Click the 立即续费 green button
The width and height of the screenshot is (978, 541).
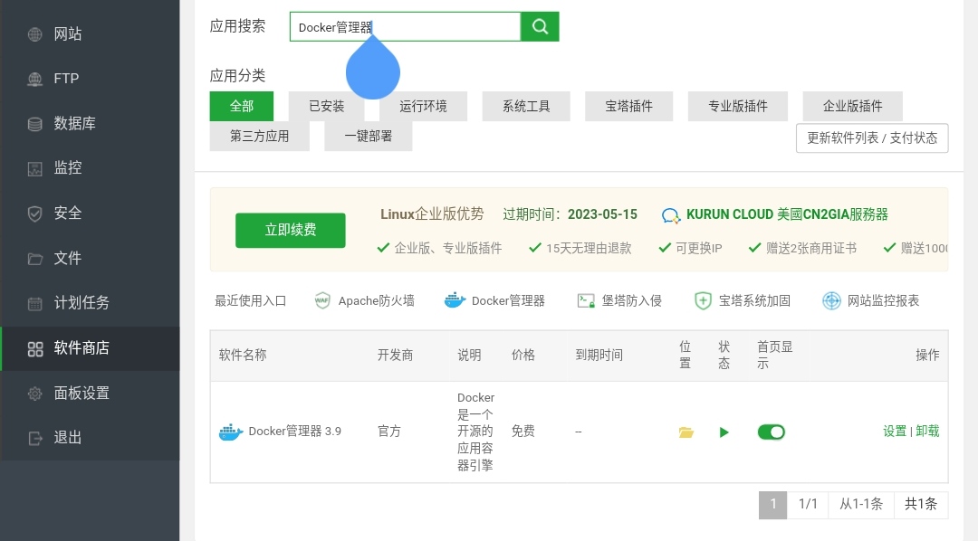tap(291, 230)
